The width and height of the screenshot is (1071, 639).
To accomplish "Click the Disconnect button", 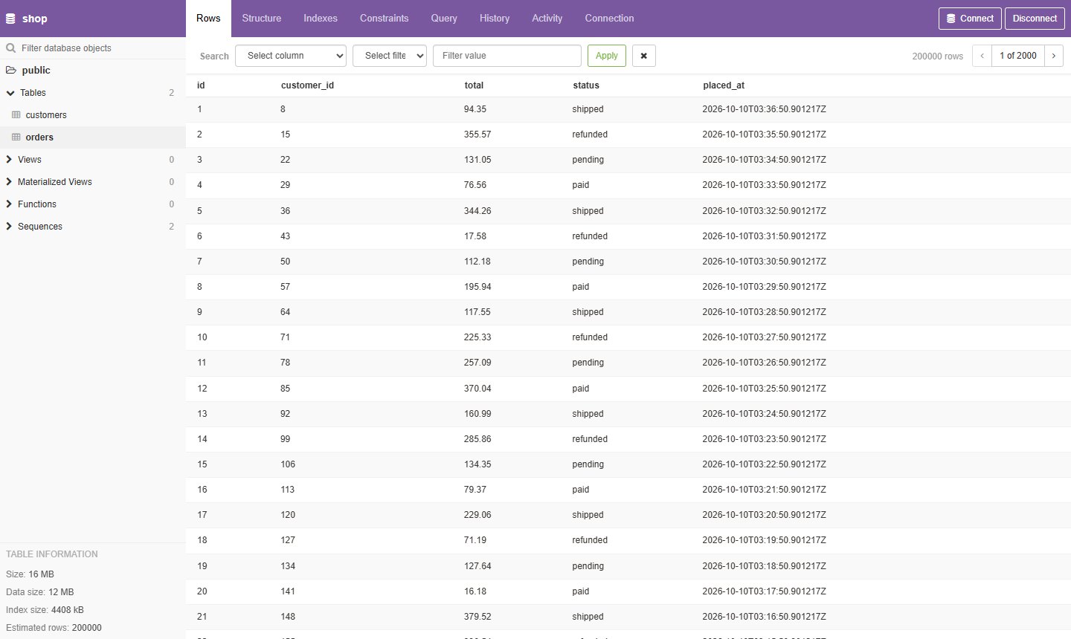I will pos(1035,19).
